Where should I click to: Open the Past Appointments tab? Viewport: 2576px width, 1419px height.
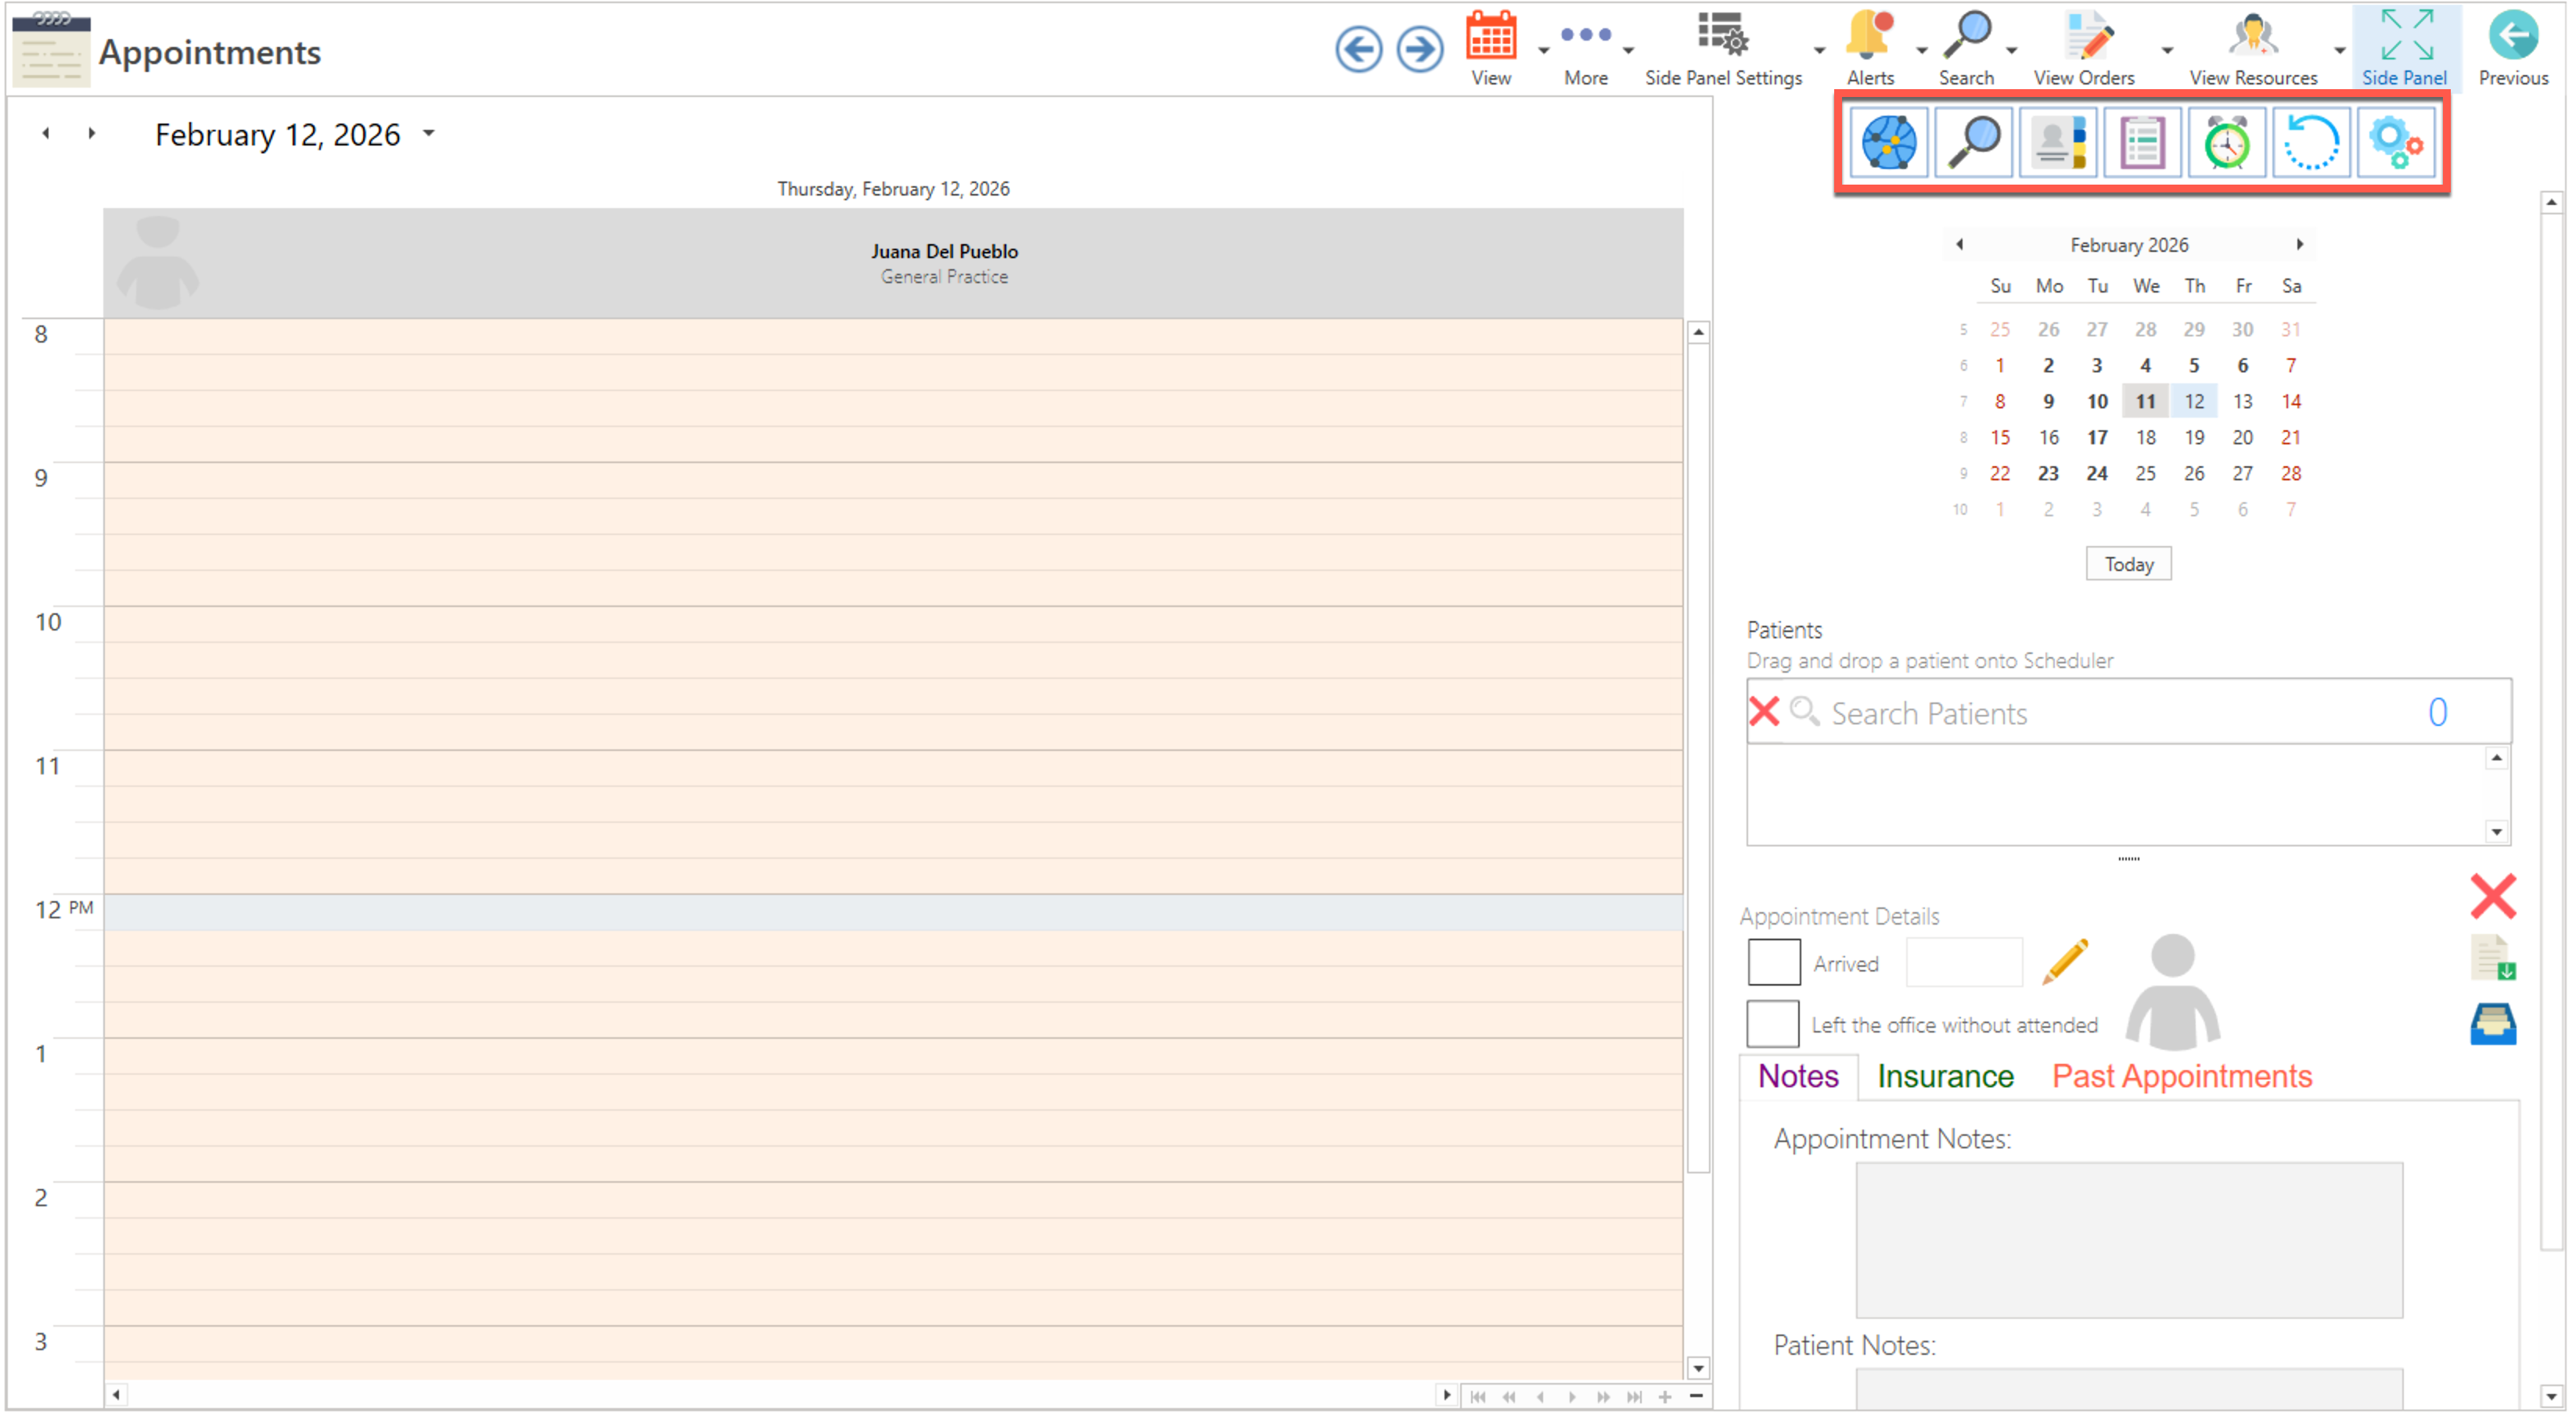(2182, 1077)
